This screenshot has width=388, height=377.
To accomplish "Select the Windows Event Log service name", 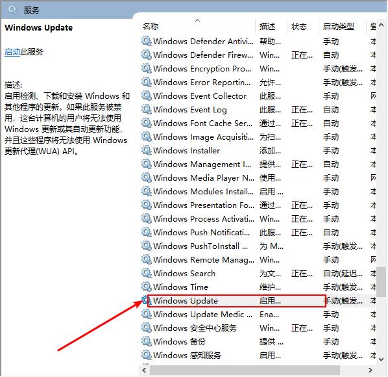I will click(190, 110).
